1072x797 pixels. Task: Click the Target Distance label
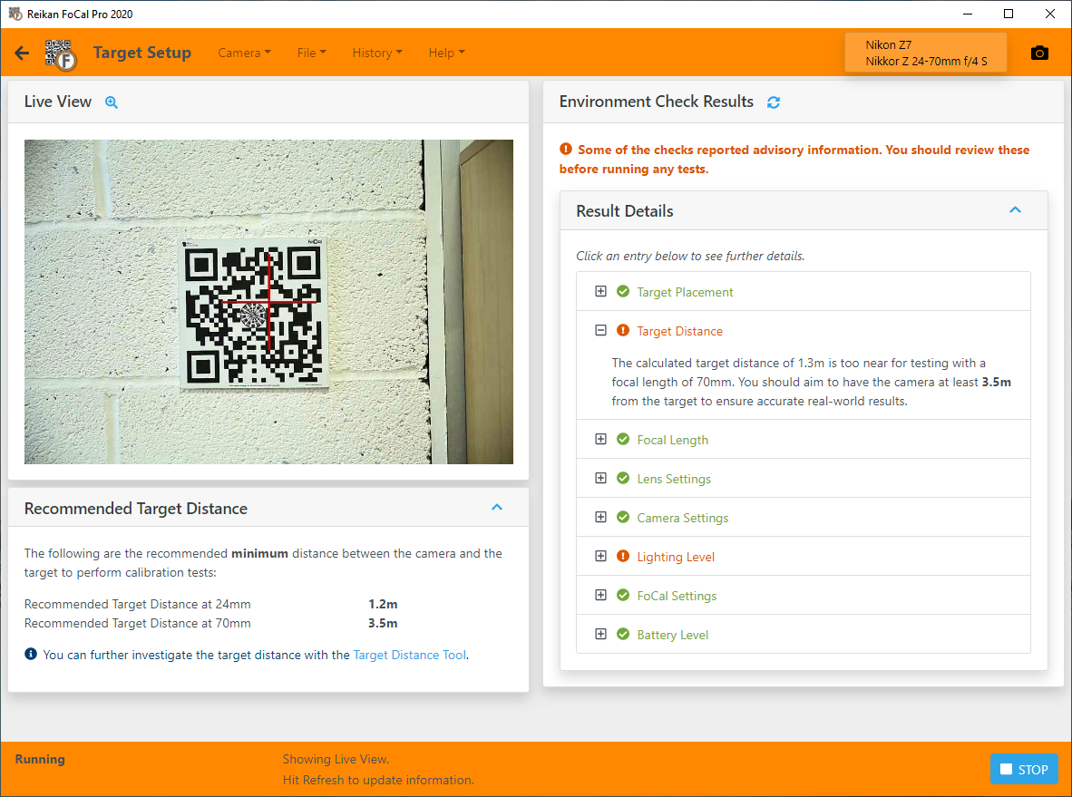coord(679,331)
